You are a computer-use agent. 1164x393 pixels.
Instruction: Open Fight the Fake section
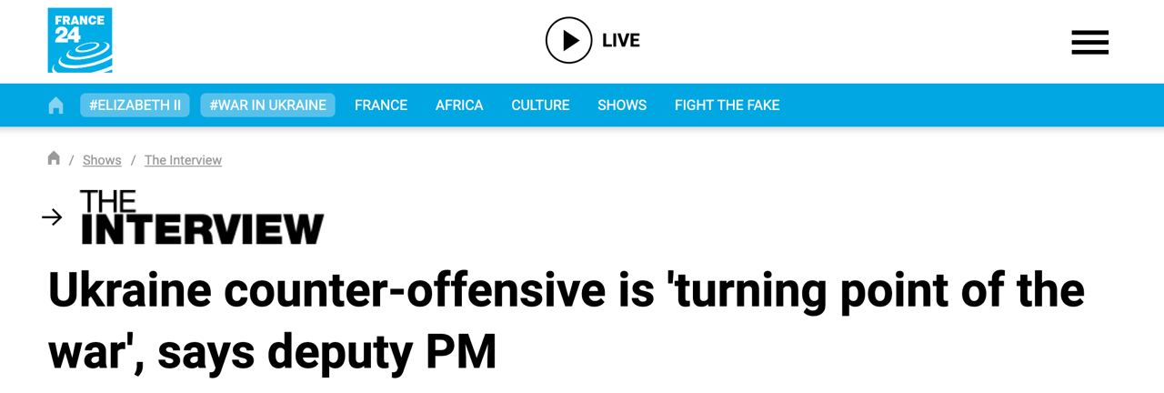[x=727, y=106]
